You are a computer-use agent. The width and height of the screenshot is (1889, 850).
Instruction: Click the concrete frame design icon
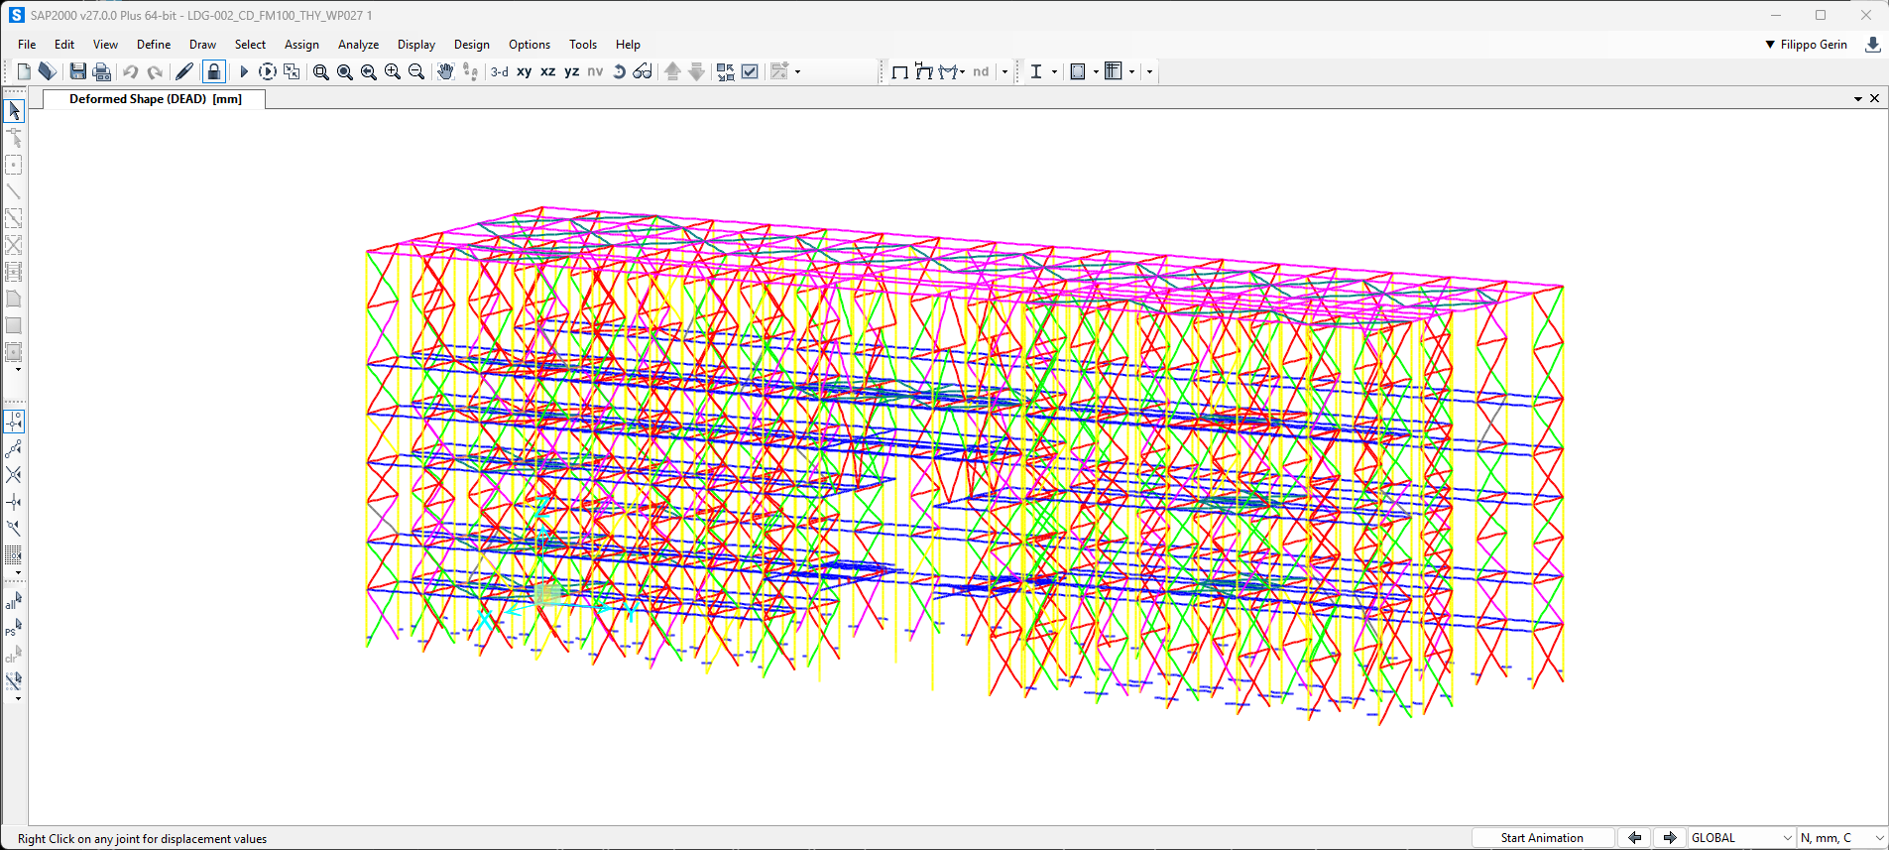pos(1078,71)
